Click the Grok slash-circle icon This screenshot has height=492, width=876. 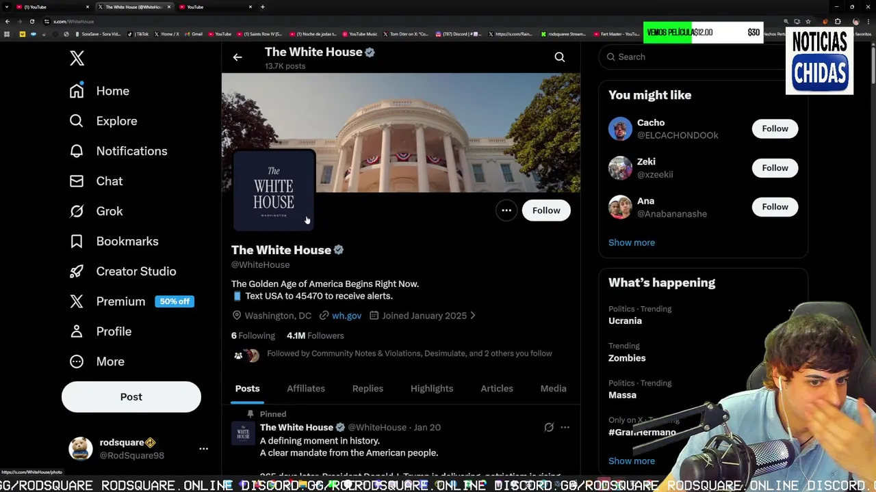(77, 211)
